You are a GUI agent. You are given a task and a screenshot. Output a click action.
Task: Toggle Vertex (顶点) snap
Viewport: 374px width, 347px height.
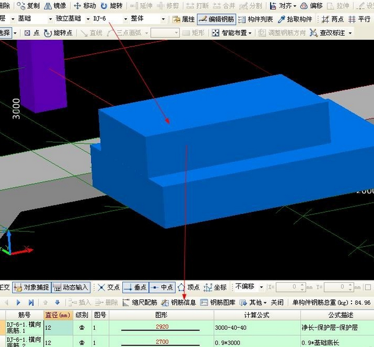click(189, 287)
